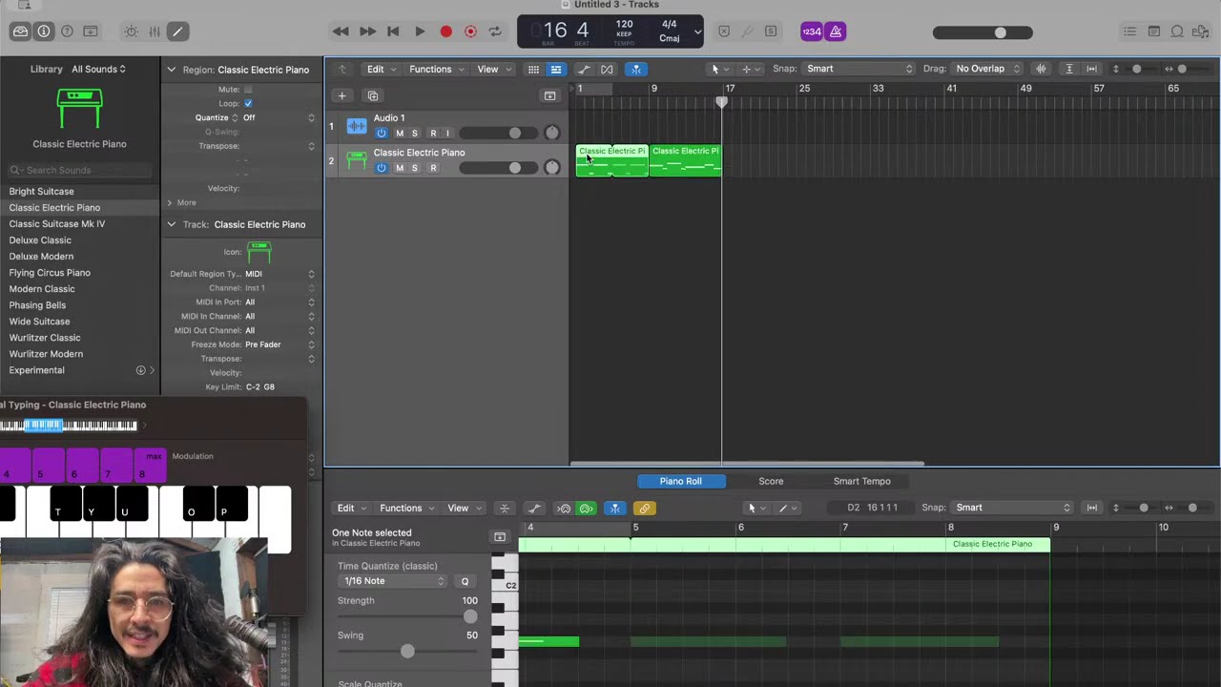Toggle the Library button in control bar
The height and width of the screenshot is (687, 1221).
[x=20, y=31]
